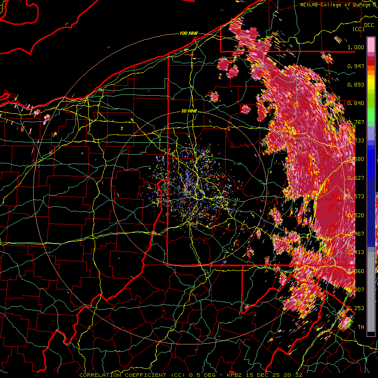This screenshot has width=378, height=378.
Task: Click the 0.893 scale value
Action: coord(356,84)
